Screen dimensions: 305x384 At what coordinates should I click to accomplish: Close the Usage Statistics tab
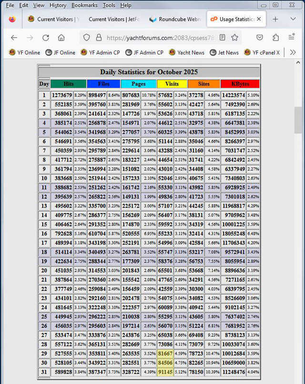[x=259, y=20]
